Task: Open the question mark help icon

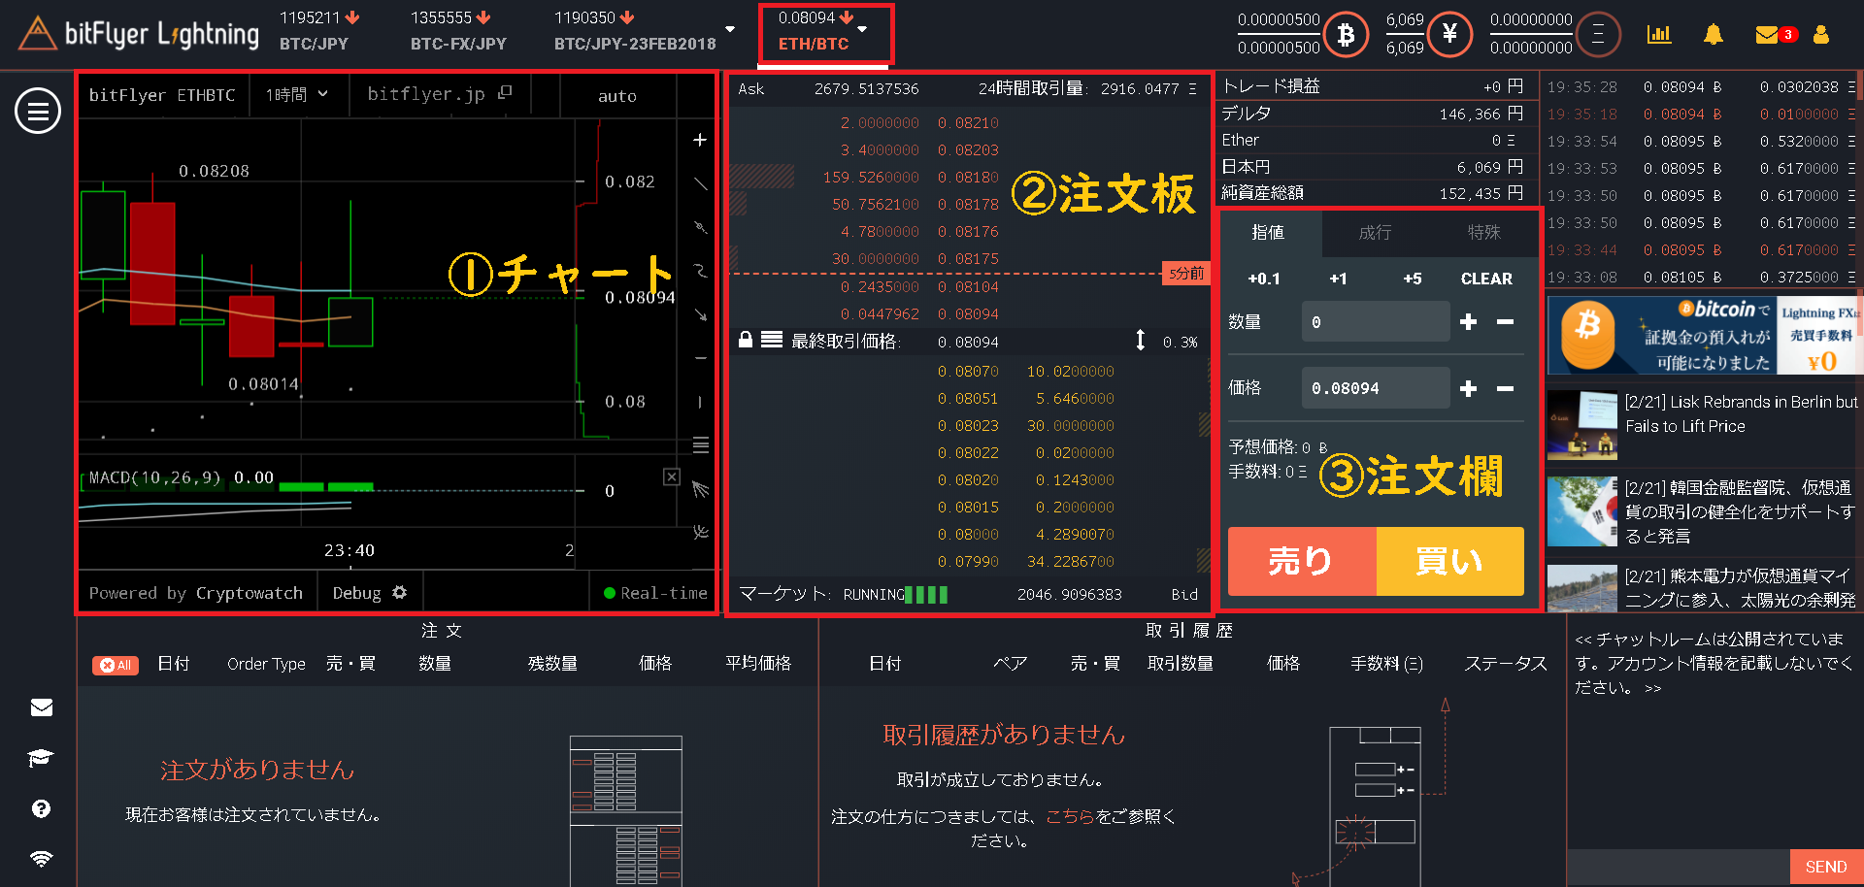Action: 41,808
